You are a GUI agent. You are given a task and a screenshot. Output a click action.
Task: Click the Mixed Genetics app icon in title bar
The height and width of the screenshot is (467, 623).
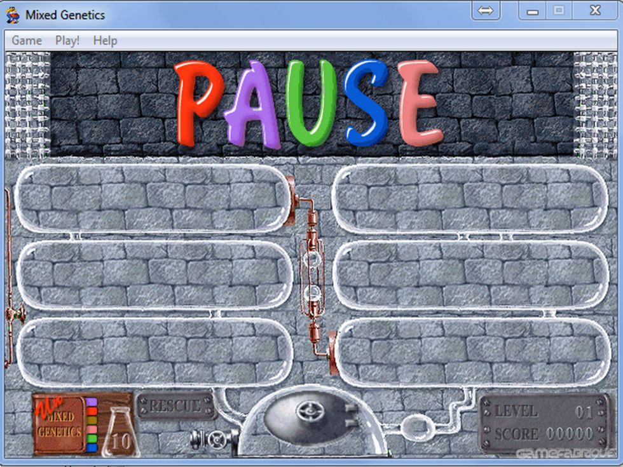[x=13, y=15]
